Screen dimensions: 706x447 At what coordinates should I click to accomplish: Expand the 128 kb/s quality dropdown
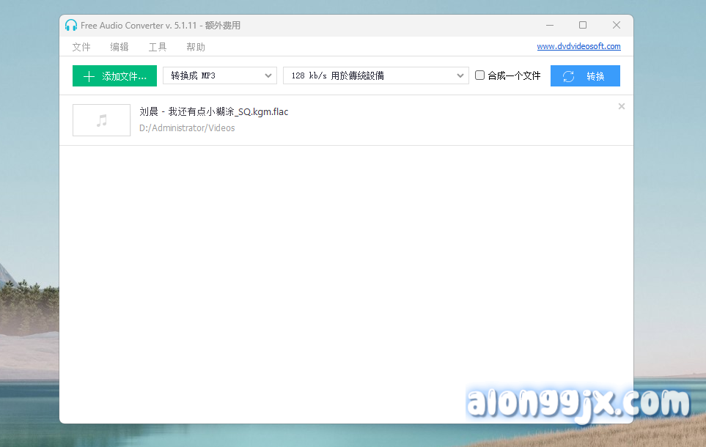374,75
